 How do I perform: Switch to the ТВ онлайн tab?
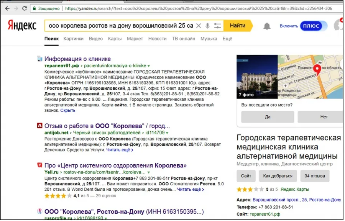(x=184, y=39)
